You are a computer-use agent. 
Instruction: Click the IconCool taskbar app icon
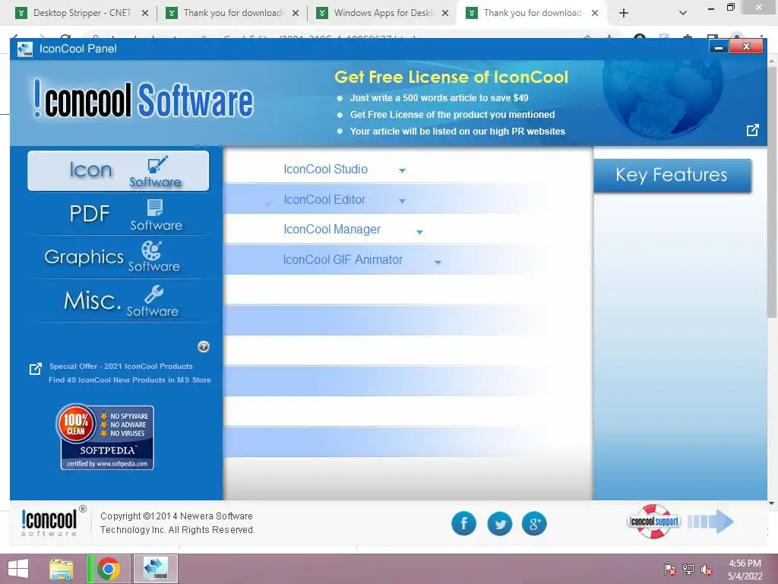(x=156, y=569)
